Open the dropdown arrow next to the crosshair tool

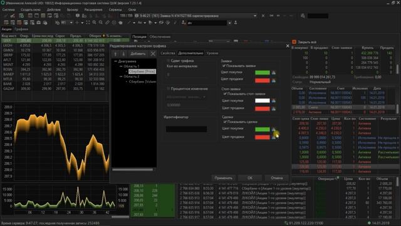point(82,23)
